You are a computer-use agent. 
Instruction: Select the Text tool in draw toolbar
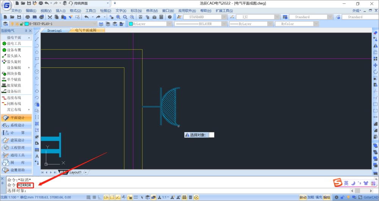tap(37, 156)
